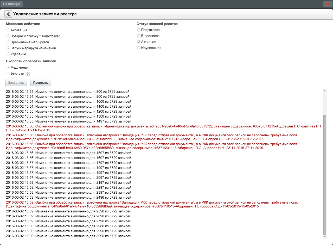
Task: Click the Системная ошибка log entry
Action: 164,128
